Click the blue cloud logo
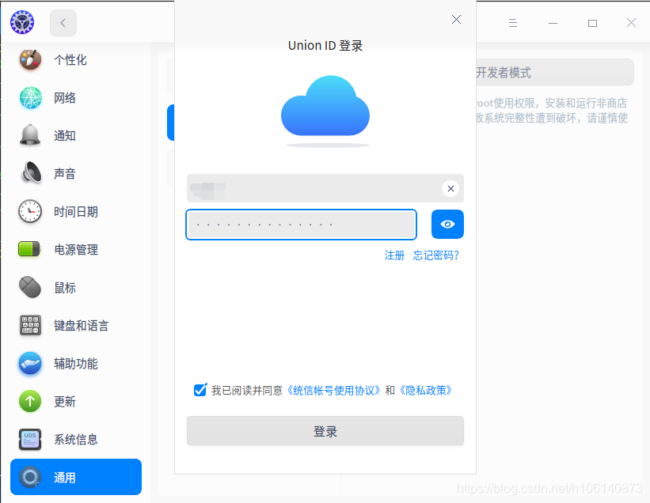 (325, 107)
